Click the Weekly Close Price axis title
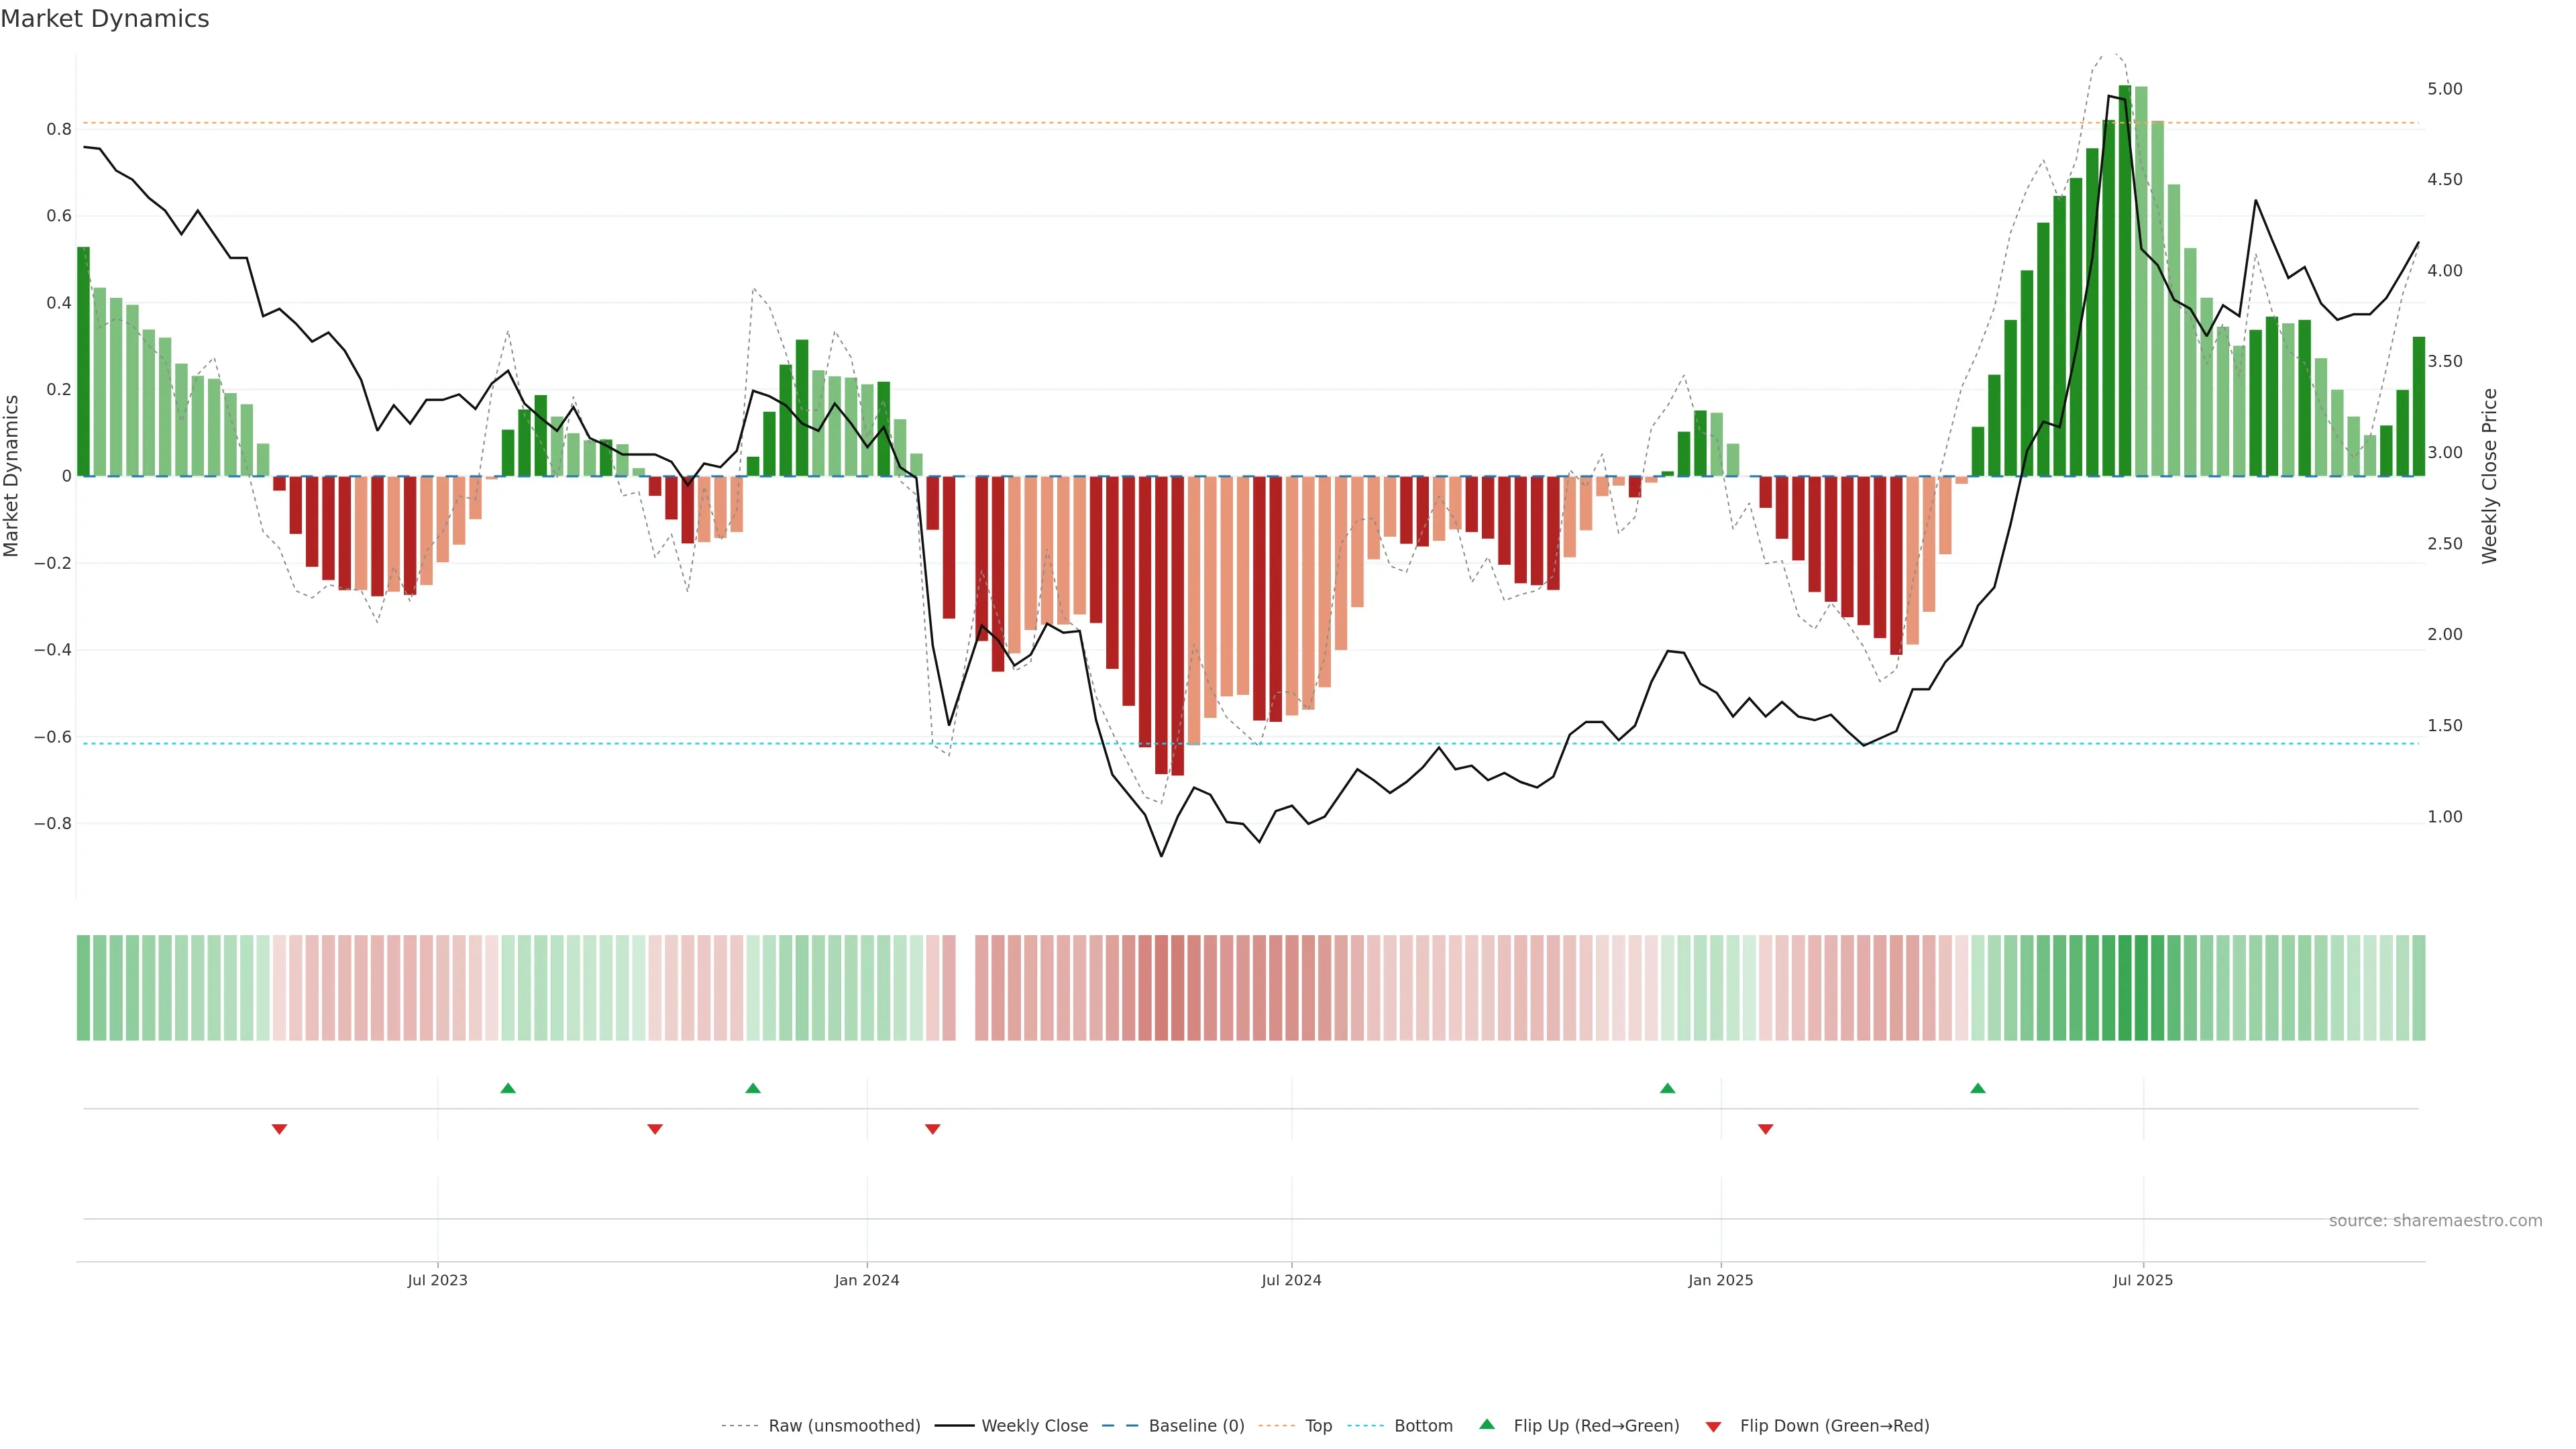Image resolution: width=2576 pixels, height=1449 pixels. (x=2489, y=476)
